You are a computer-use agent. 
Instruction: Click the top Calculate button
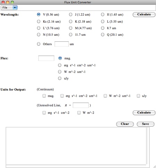tap(144, 15)
